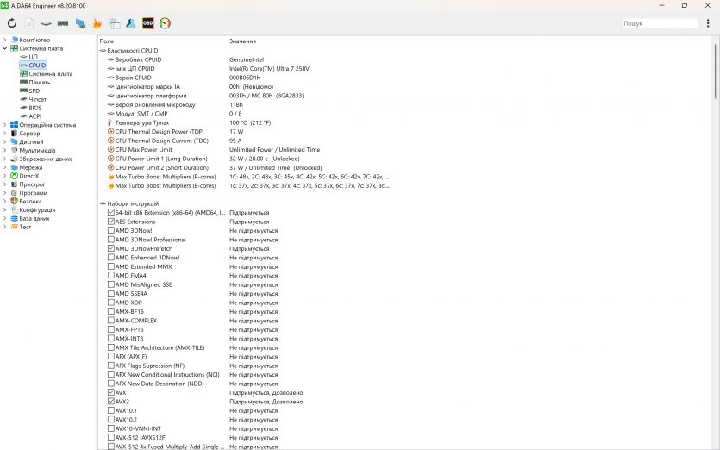Open the OSD panel icon
The image size is (720, 450).
[x=147, y=23]
